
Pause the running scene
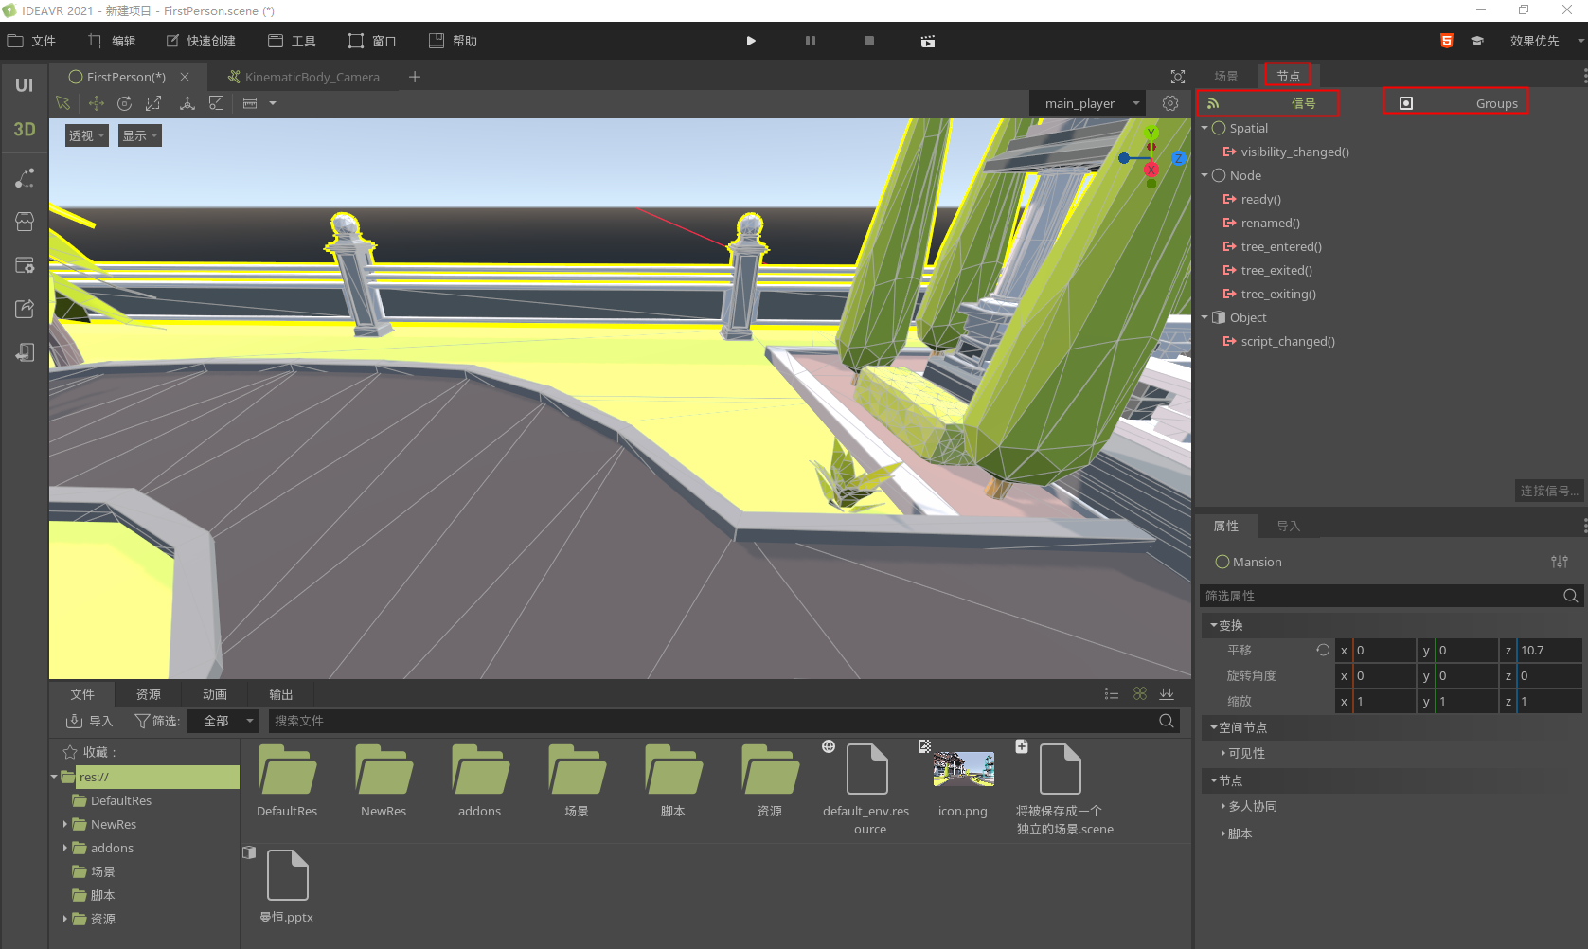point(811,41)
